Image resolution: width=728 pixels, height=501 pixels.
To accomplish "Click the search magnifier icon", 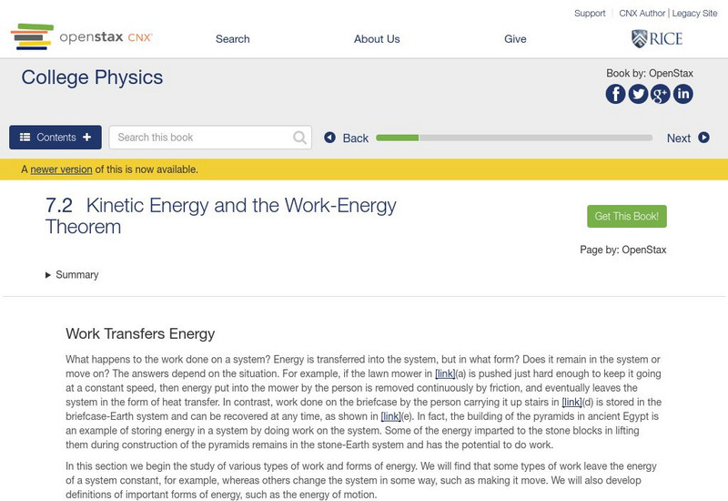I will (300, 138).
